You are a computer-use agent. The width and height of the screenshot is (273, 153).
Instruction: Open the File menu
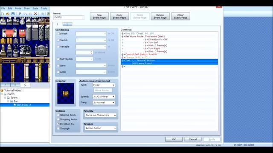(x=3, y=8)
